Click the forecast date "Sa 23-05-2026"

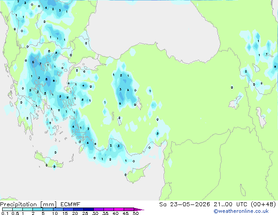pos(185,204)
